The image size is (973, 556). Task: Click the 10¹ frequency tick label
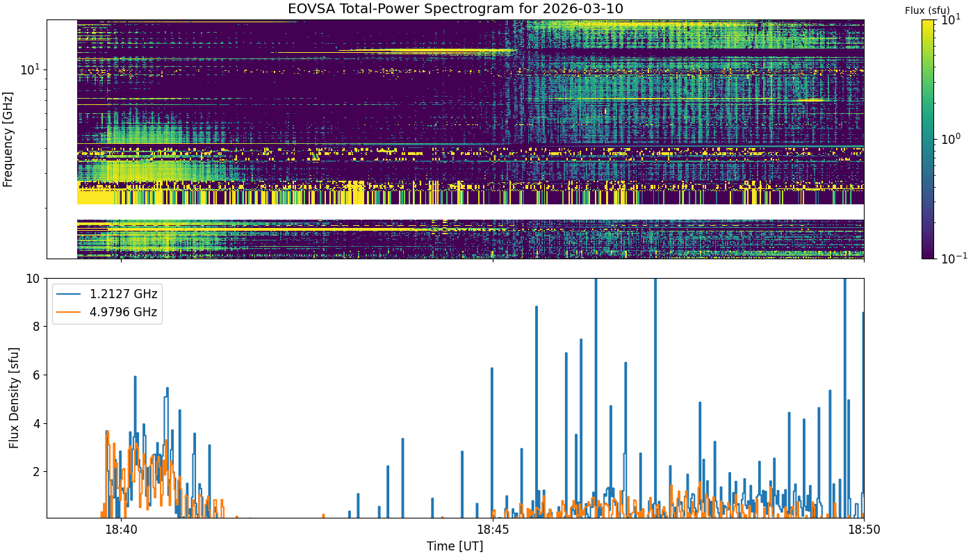pyautogui.click(x=31, y=69)
